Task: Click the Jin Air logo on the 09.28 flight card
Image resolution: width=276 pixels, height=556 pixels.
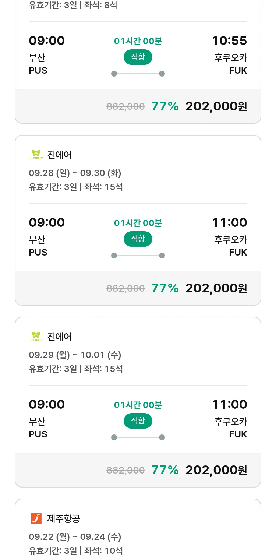Action: pyautogui.click(x=36, y=155)
